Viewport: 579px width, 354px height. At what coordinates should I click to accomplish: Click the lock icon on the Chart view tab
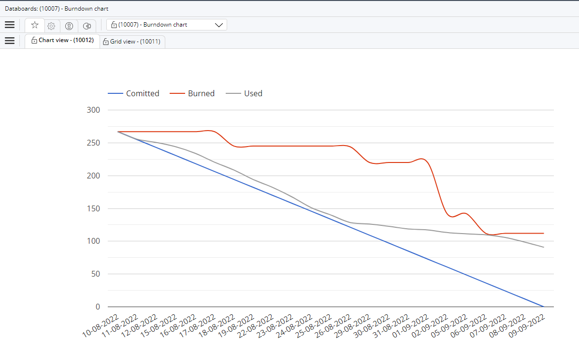[x=34, y=40]
